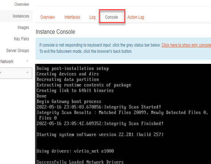The height and width of the screenshot is (164, 211).
Task: Switch to the instance Overview tab
Action: point(48,17)
